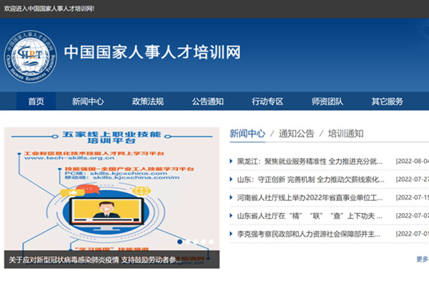Select the fourth carousel indicator dot
Image resolution: width=429 pixels, height=286 pixels.
(203, 242)
